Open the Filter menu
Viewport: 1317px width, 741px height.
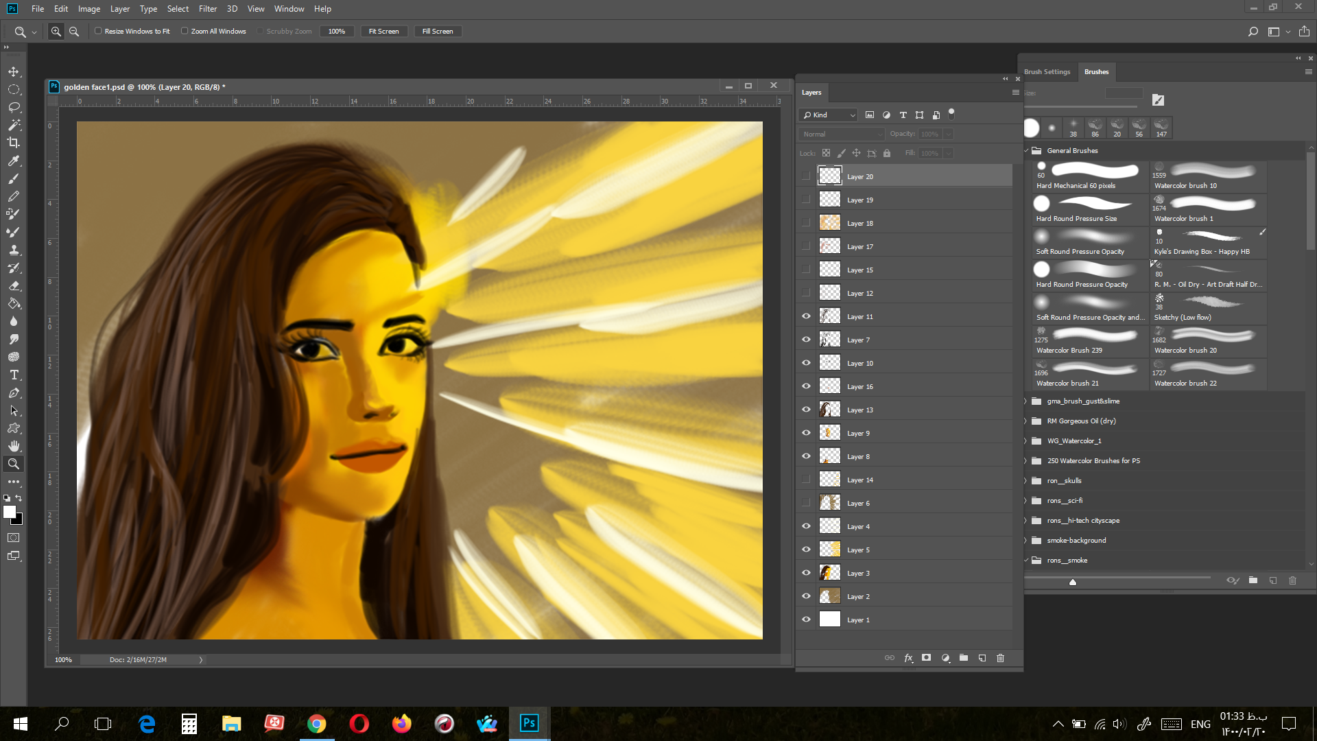point(208,9)
